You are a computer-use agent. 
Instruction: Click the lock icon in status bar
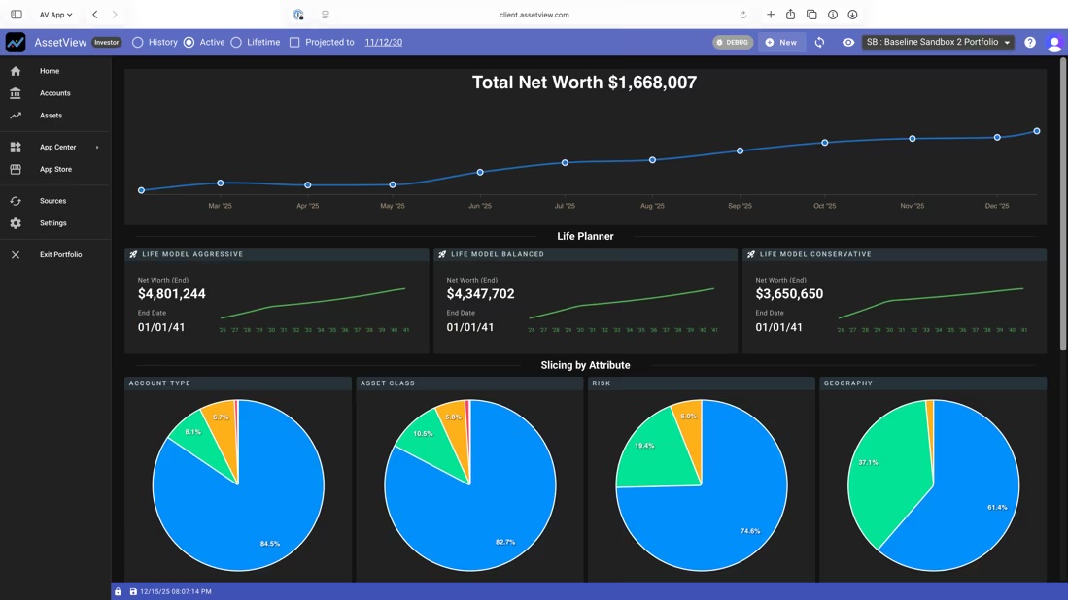119,591
